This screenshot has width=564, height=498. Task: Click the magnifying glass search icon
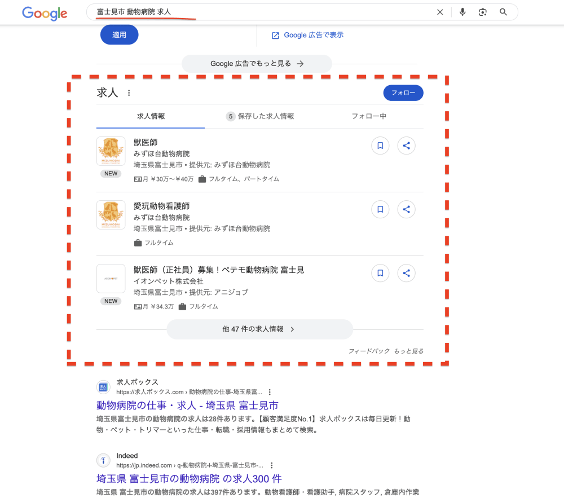click(x=503, y=12)
